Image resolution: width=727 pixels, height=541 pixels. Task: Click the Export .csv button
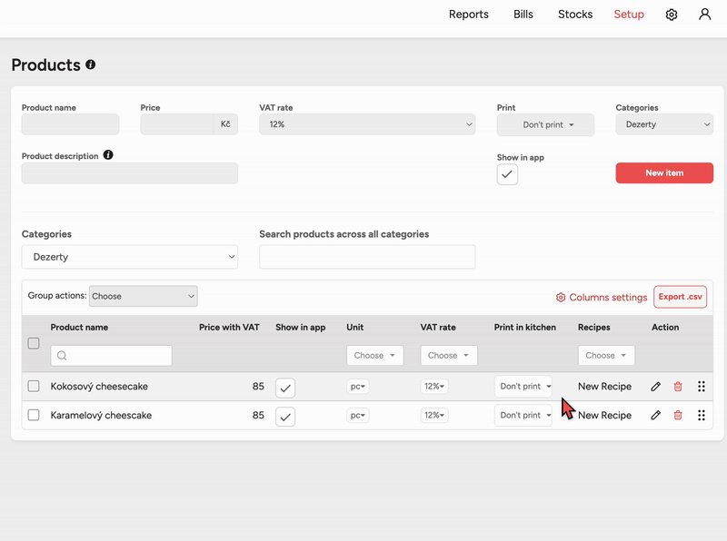pos(680,297)
